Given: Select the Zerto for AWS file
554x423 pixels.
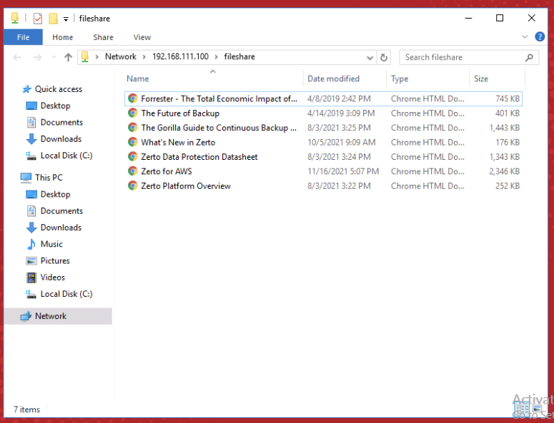Looking at the screenshot, I should pos(323,171).
